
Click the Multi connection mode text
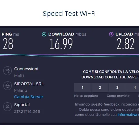(x=19, y=76)
